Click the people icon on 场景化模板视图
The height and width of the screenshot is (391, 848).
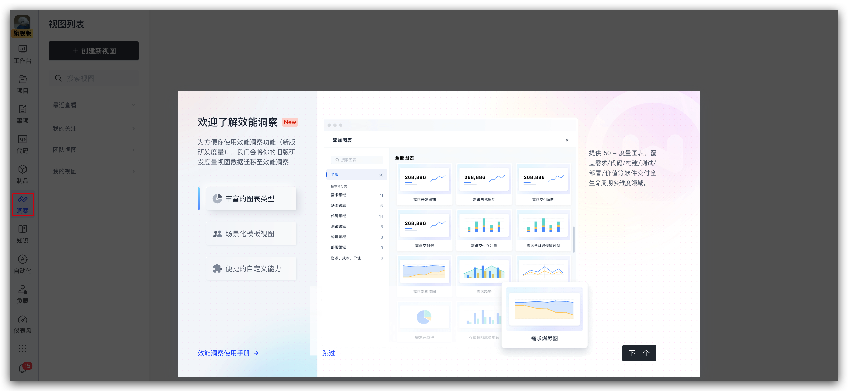click(x=217, y=234)
